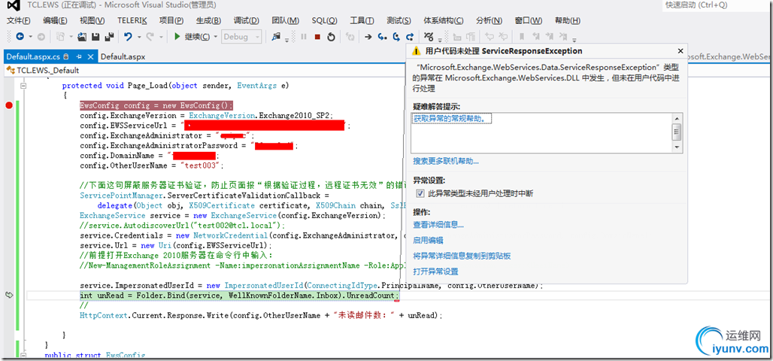
Task: Click the save all toolbar icon
Action: [x=110, y=37]
